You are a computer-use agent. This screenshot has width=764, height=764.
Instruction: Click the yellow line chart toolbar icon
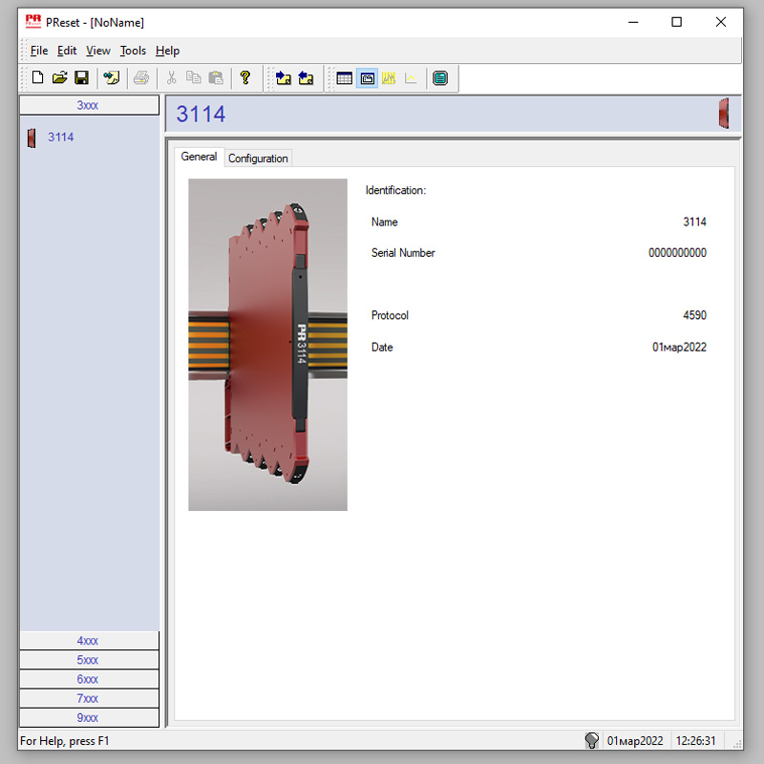411,78
